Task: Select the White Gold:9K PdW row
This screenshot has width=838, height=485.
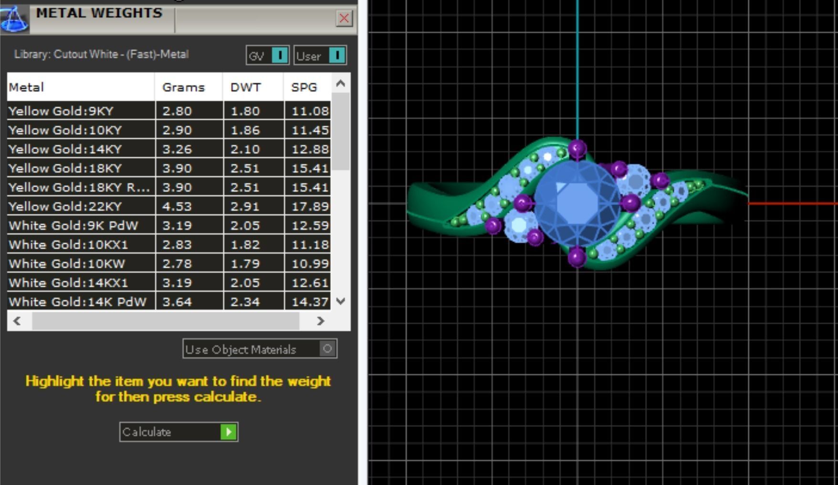Action: point(169,226)
